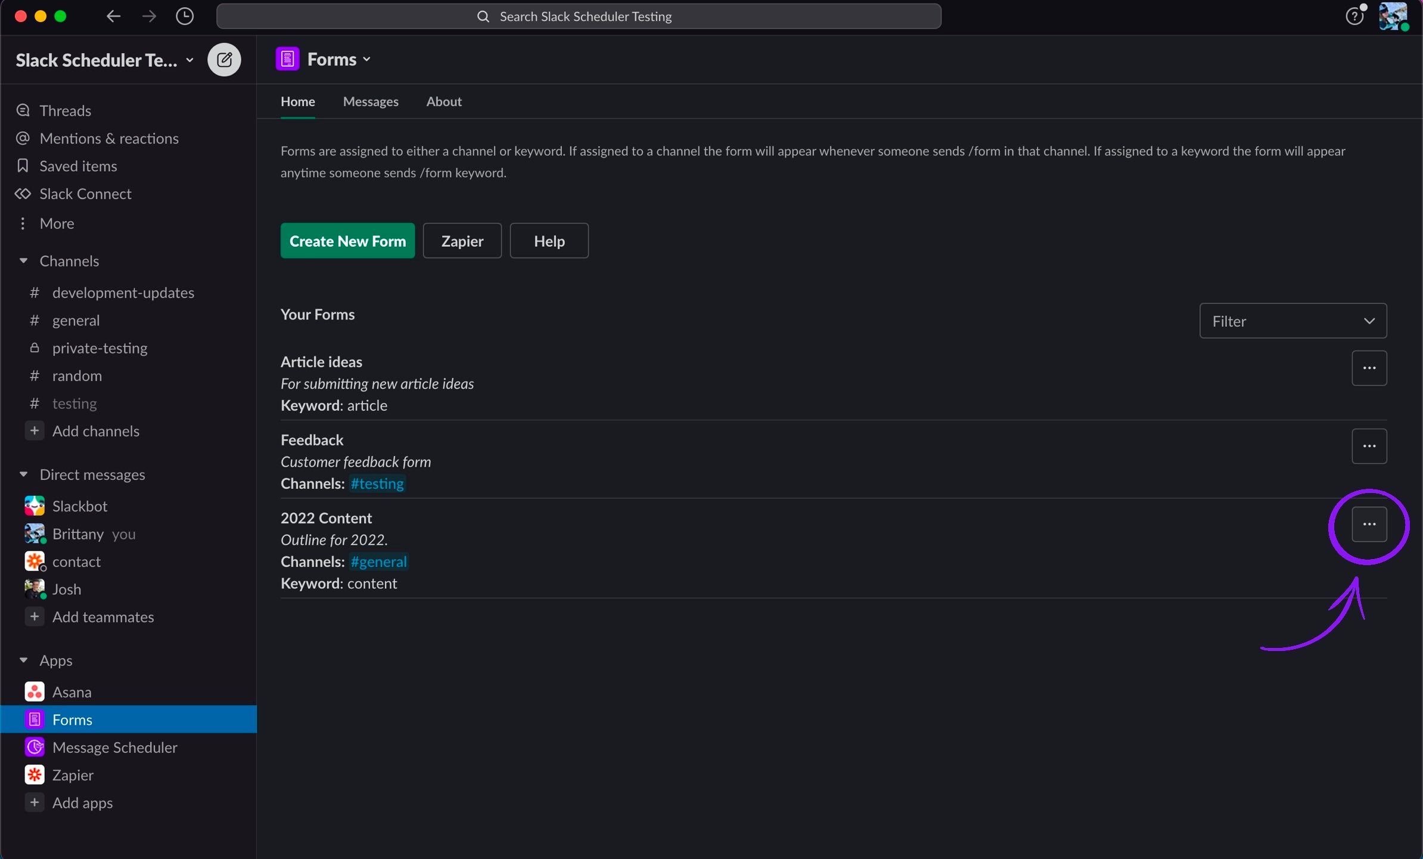This screenshot has width=1423, height=859.
Task: Open the Zapier app in sidebar
Action: tap(73, 774)
